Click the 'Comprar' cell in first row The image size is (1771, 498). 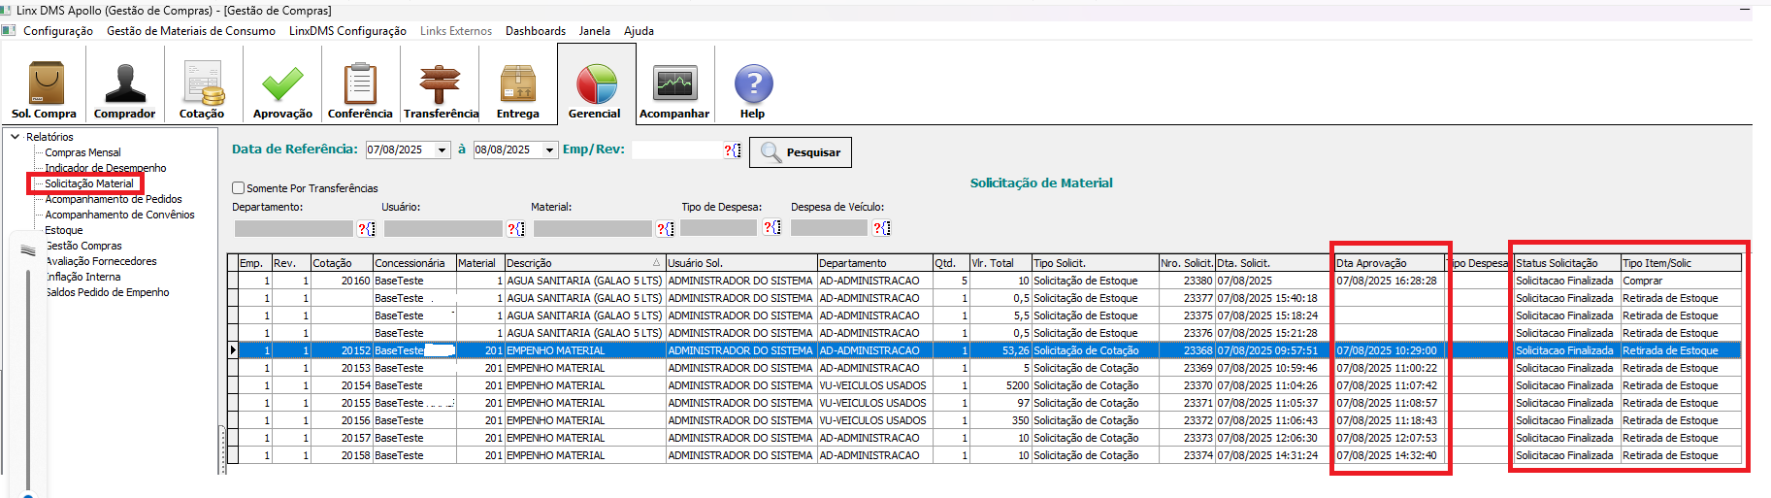(x=1681, y=281)
